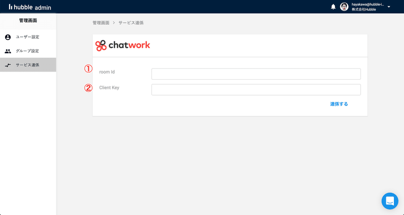Click the user settings person icon

pos(8,37)
